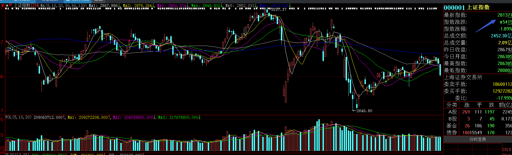The image size is (512, 155).
Task: Click the white star icon beside 上证指数
Action: pos(7,6)
